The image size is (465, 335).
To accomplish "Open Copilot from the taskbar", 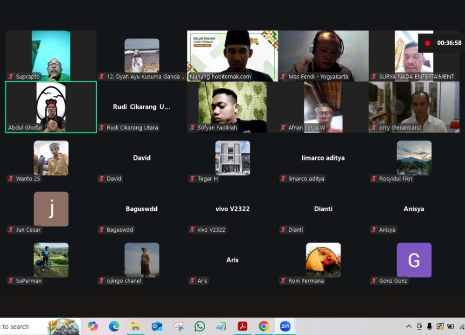I will click(x=93, y=327).
